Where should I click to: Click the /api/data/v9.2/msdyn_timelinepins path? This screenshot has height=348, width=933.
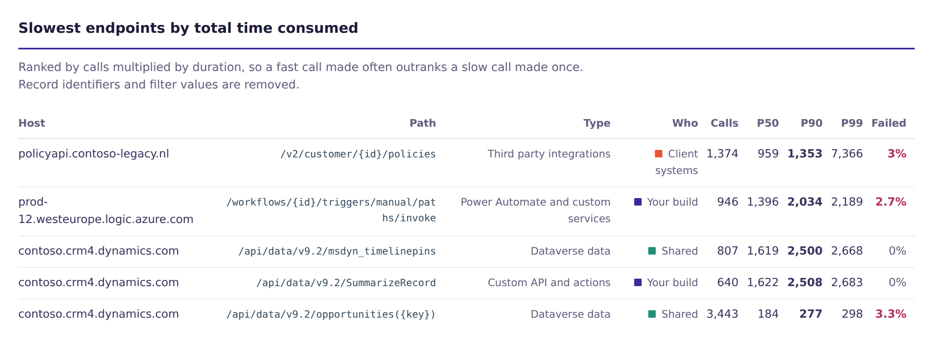point(337,251)
